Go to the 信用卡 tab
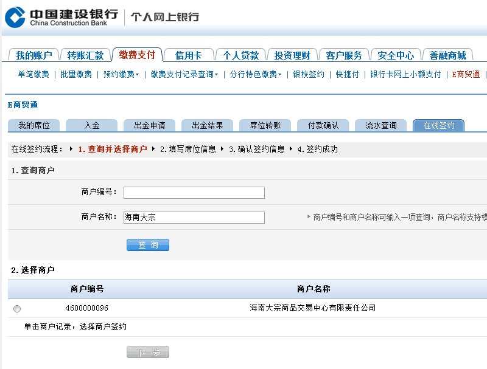Screen dimensions: 487x369 tap(189, 55)
